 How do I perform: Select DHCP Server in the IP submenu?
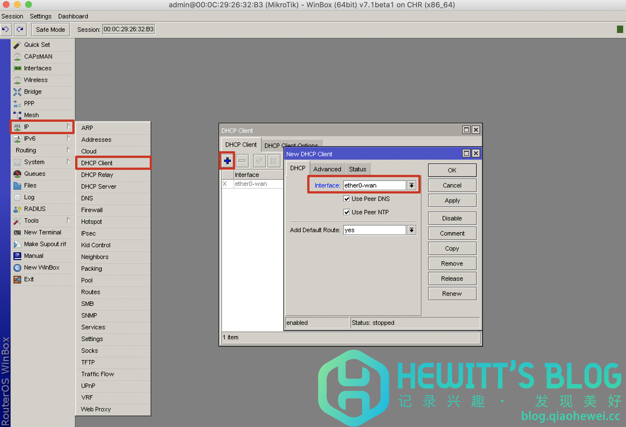coord(113,187)
